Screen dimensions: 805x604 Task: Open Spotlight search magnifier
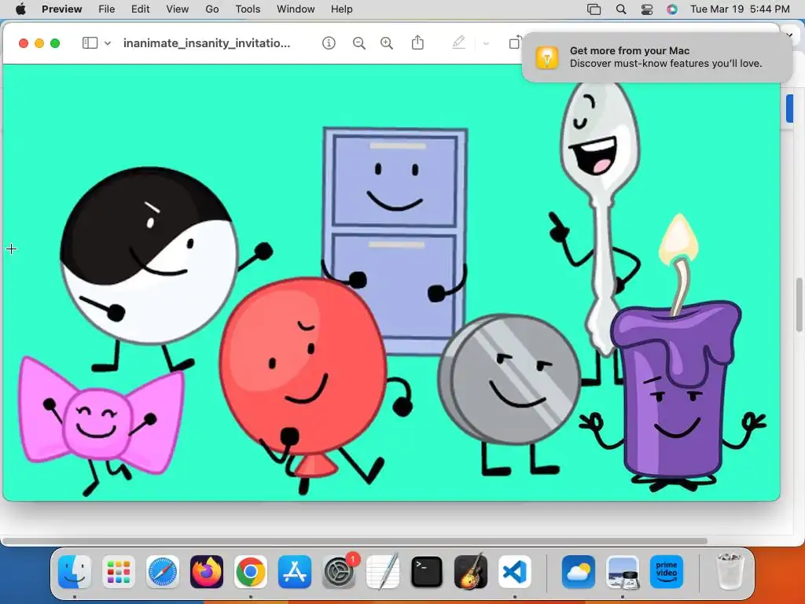point(621,9)
